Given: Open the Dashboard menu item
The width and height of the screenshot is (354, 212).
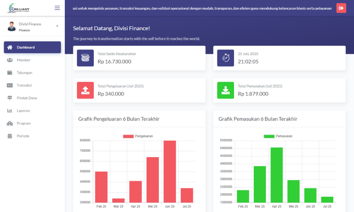Looking at the screenshot, I should click(32, 47).
